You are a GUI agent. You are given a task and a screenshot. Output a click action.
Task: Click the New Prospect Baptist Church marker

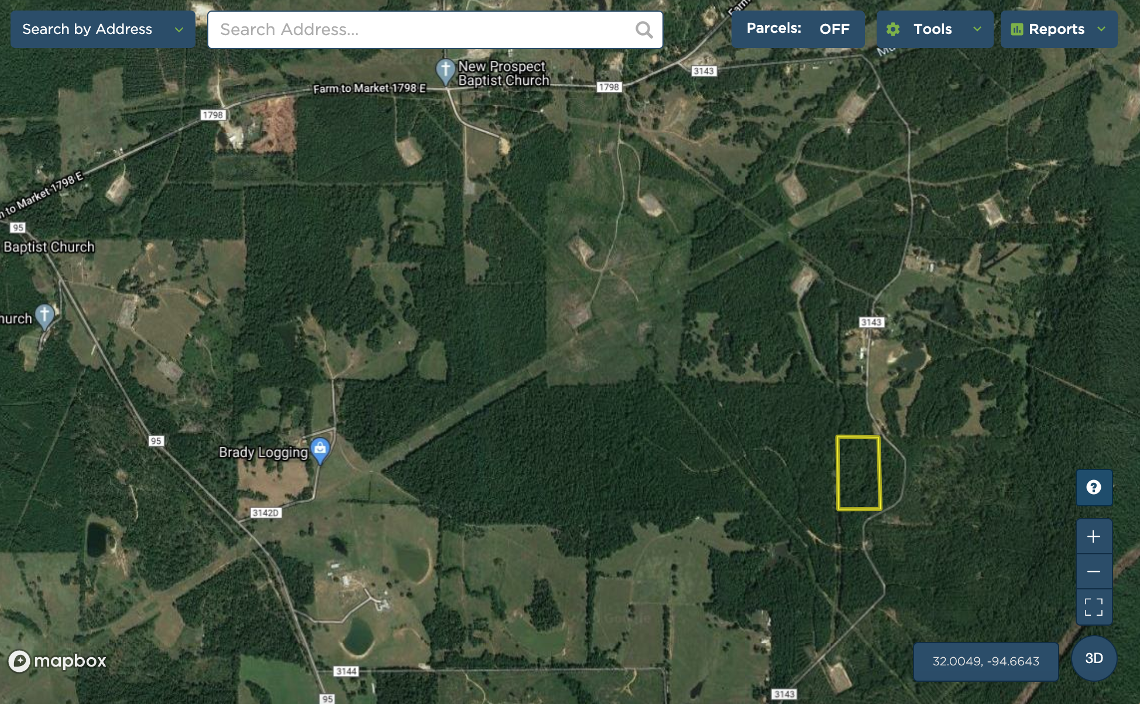coord(445,72)
